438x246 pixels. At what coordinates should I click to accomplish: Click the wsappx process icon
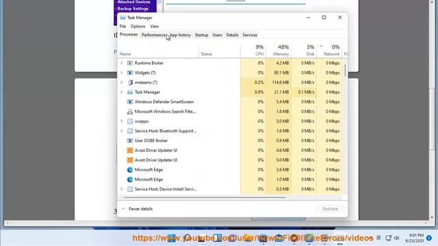(x=130, y=122)
